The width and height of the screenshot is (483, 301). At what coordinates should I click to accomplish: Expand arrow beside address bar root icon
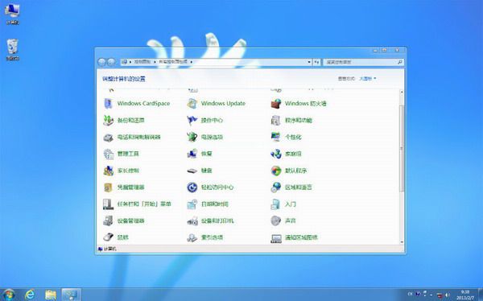pos(130,62)
